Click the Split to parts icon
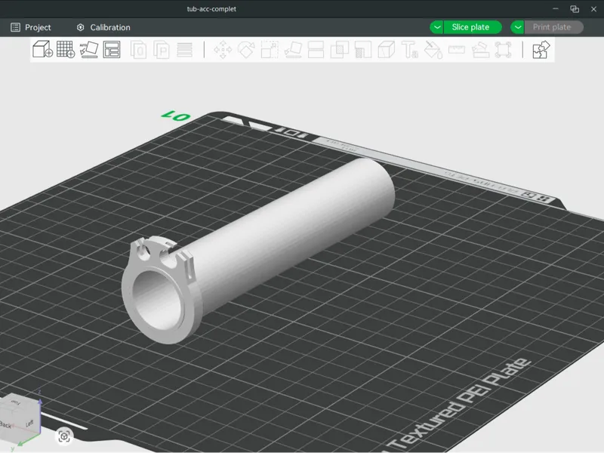604x453 pixels. tap(162, 50)
